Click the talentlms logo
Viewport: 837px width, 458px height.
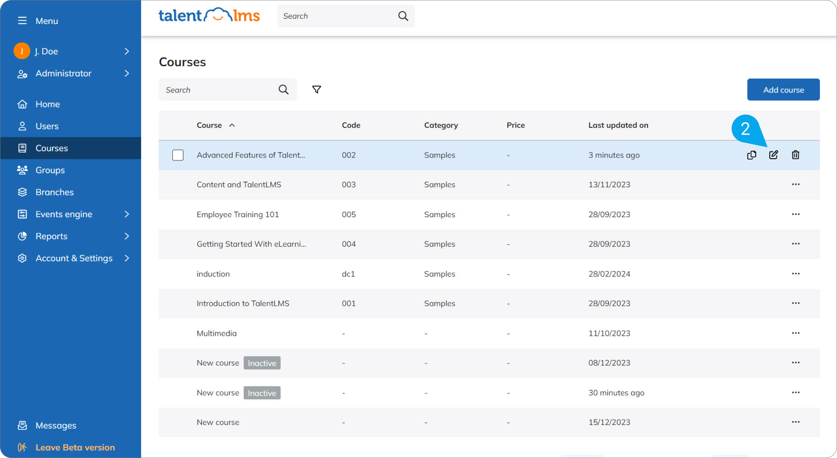point(209,16)
